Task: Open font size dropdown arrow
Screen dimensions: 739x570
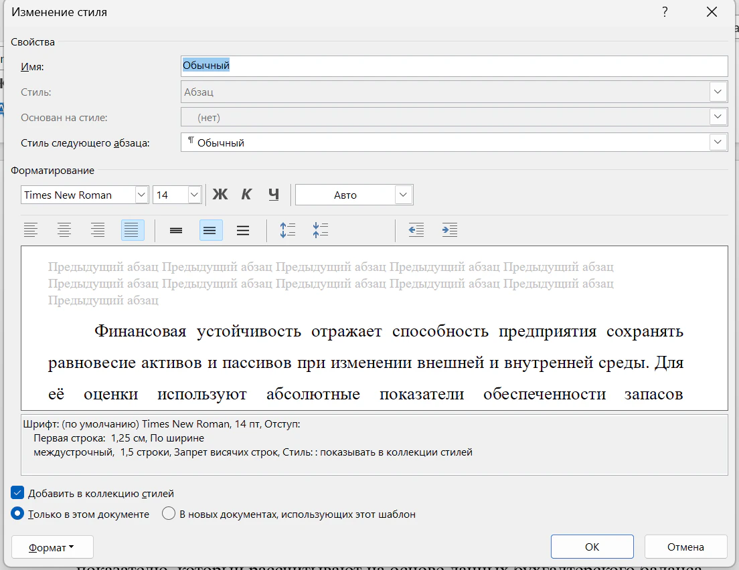Action: point(194,195)
